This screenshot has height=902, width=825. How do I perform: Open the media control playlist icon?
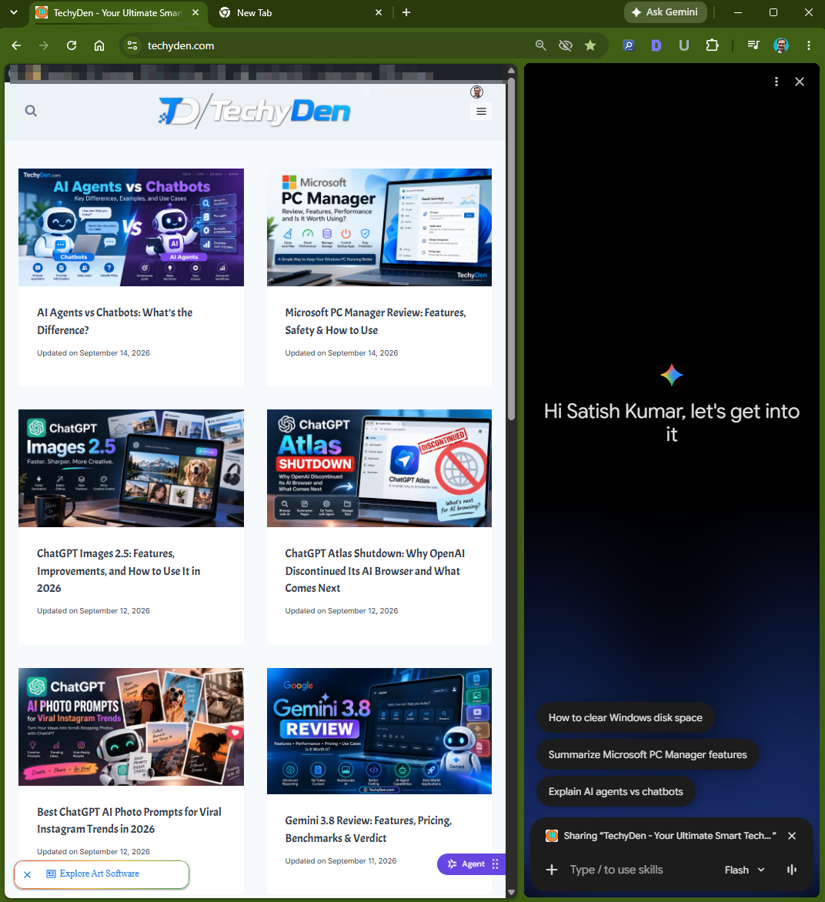pyautogui.click(x=753, y=45)
